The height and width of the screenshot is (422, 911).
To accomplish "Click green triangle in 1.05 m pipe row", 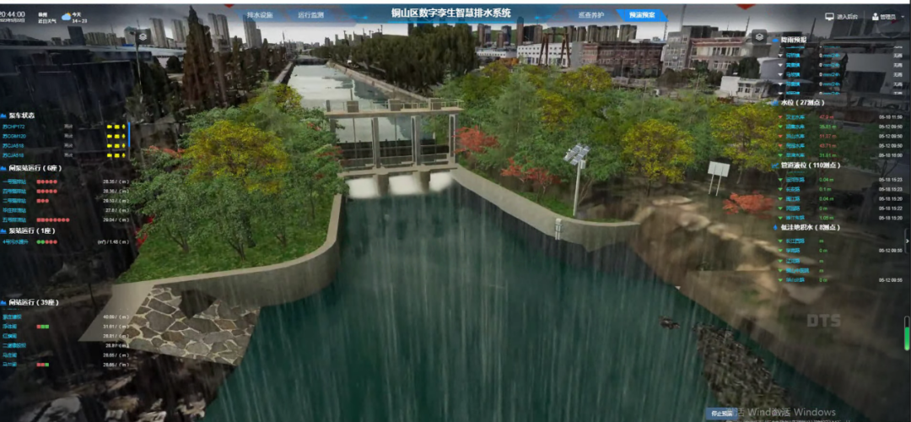I will 779,218.
